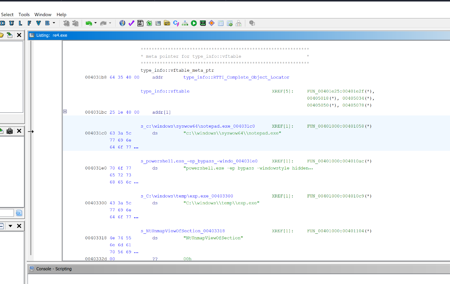Follow the type_info::RTTI_Complete_Object_Locator reference
The image size is (450, 284).
tap(236, 77)
